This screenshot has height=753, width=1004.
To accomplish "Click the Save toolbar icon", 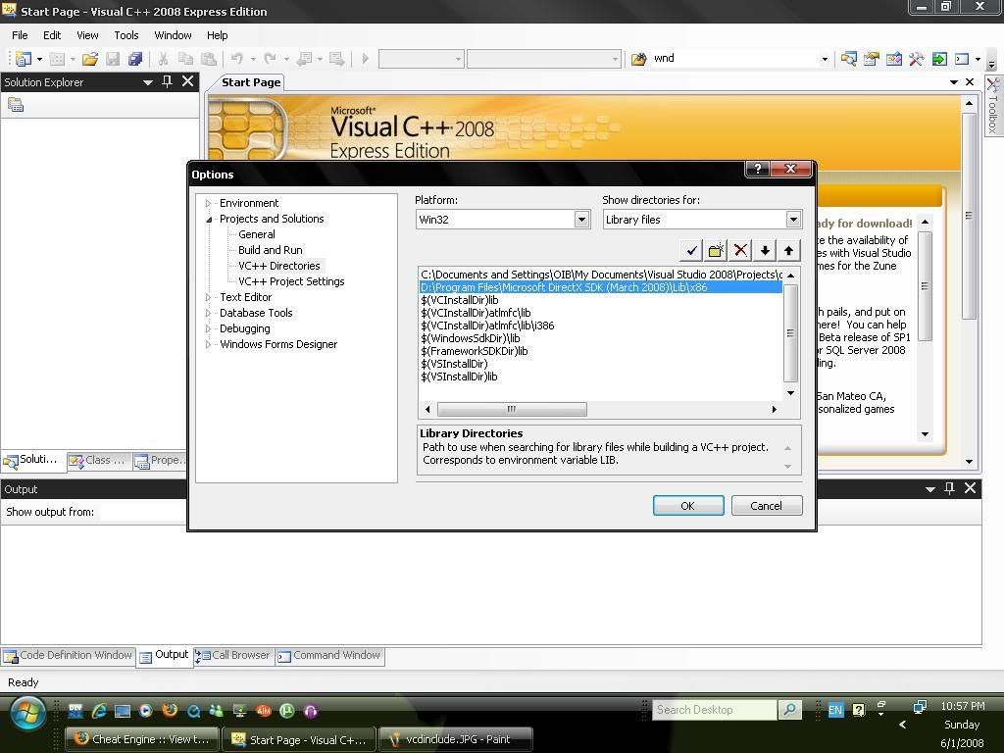I will [x=113, y=59].
